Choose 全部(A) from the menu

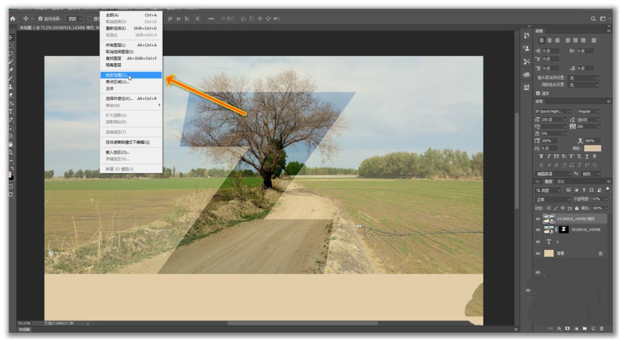click(131, 15)
